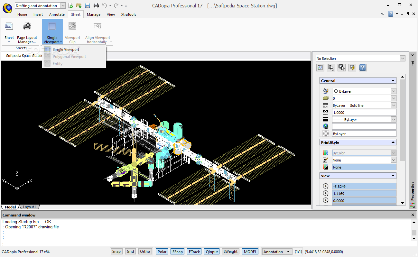This screenshot has width=418, height=257.
Task: Toggle the MODEL space button
Action: [x=250, y=252]
